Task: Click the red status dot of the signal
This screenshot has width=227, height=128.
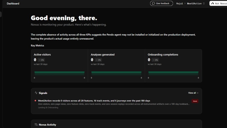Action: tap(35, 101)
